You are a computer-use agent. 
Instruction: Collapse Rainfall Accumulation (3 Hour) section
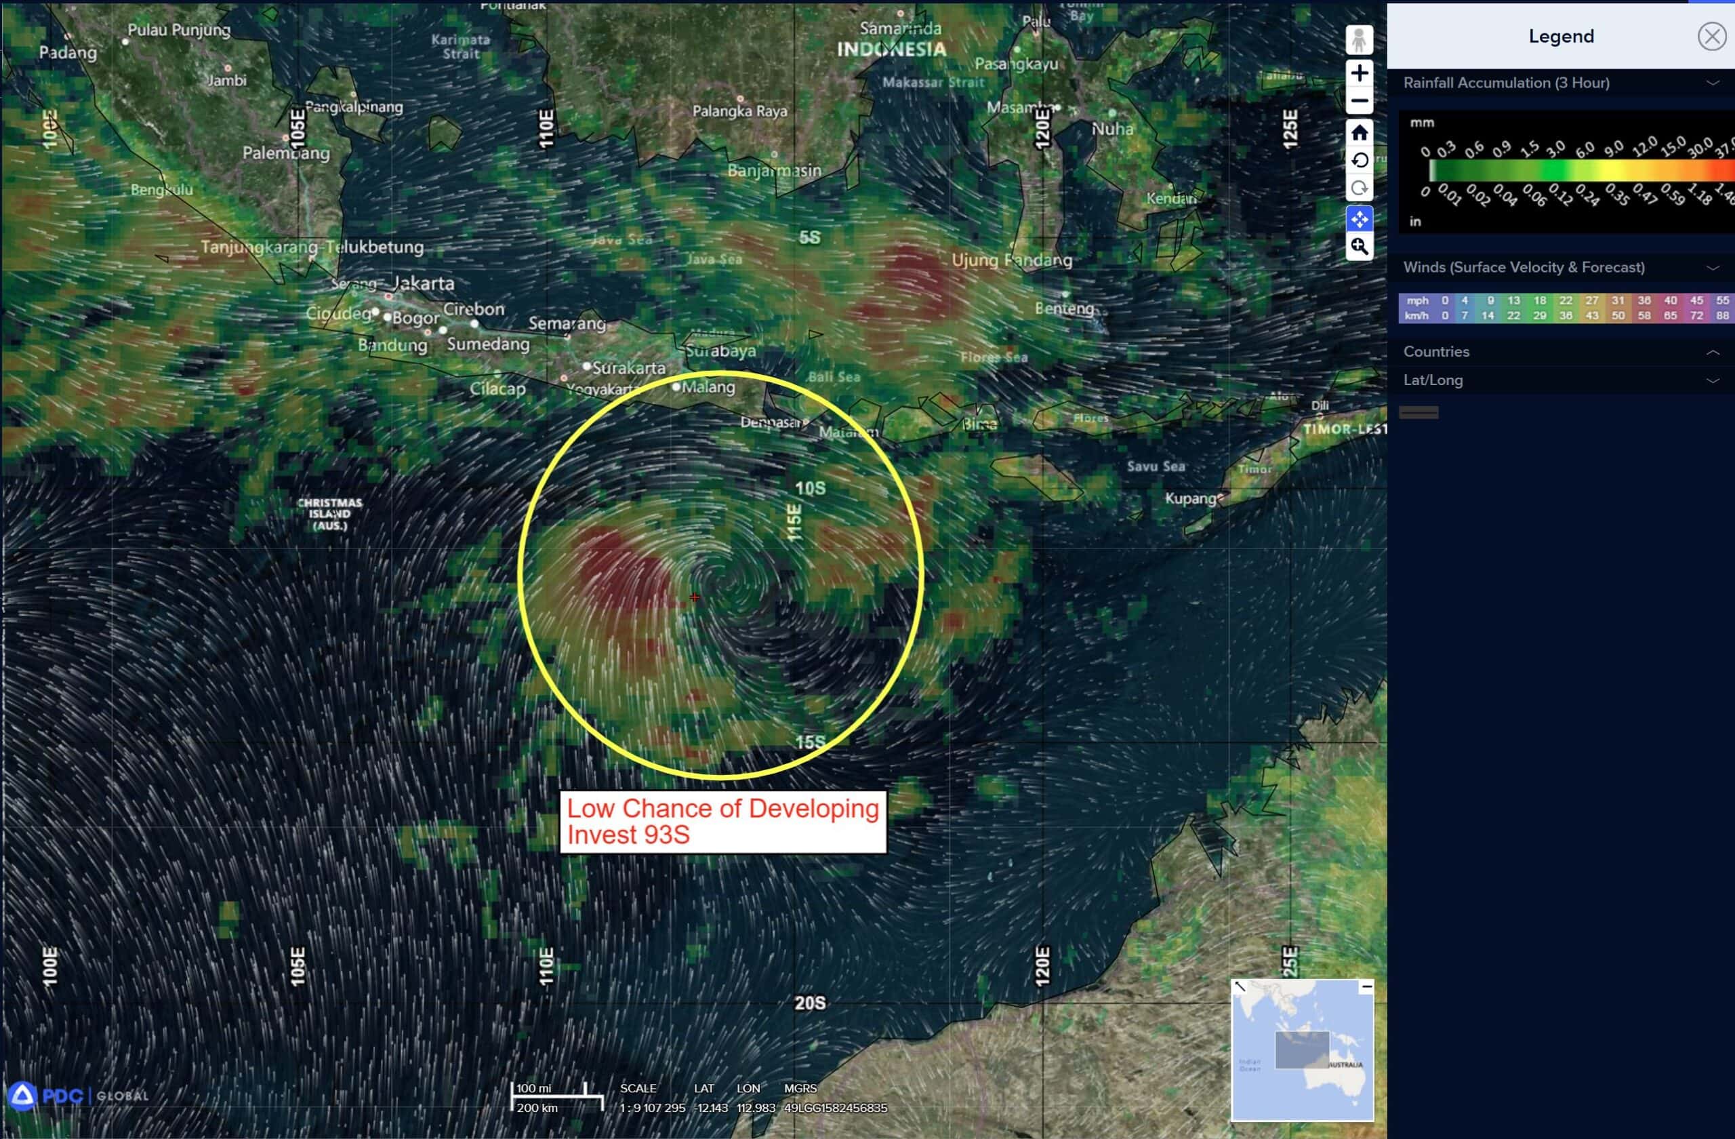[1713, 83]
